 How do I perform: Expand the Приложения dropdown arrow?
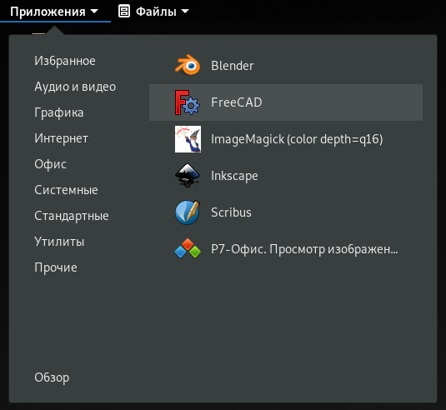[x=94, y=12]
